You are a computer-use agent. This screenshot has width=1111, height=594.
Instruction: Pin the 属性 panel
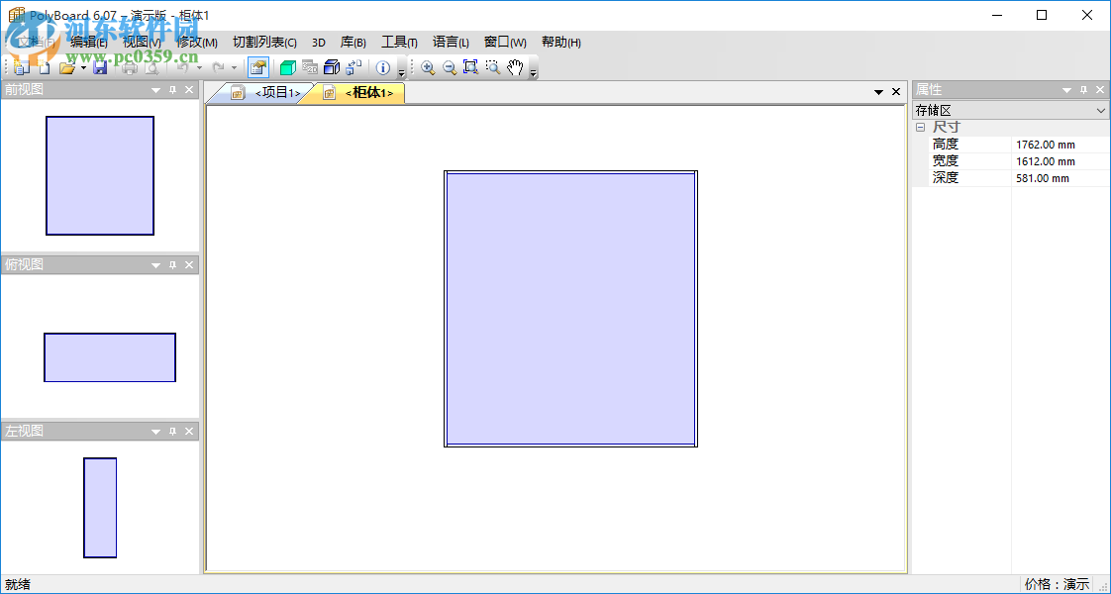pyautogui.click(x=1083, y=89)
